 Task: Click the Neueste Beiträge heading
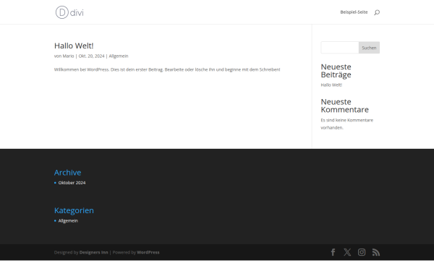[336, 71]
